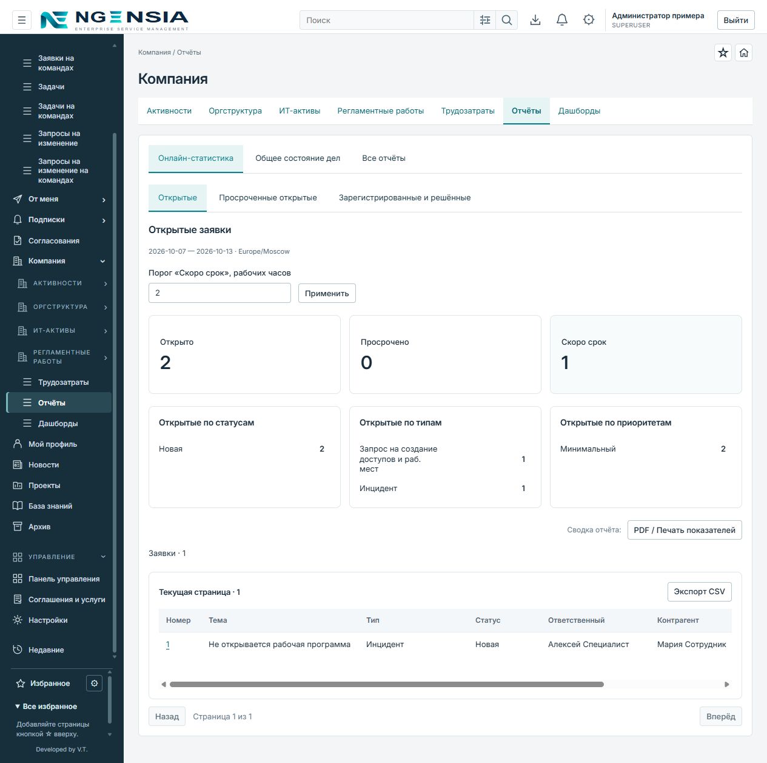This screenshot has height=763, width=767.
Task: Add page to favorites with star icon
Action: [723, 53]
